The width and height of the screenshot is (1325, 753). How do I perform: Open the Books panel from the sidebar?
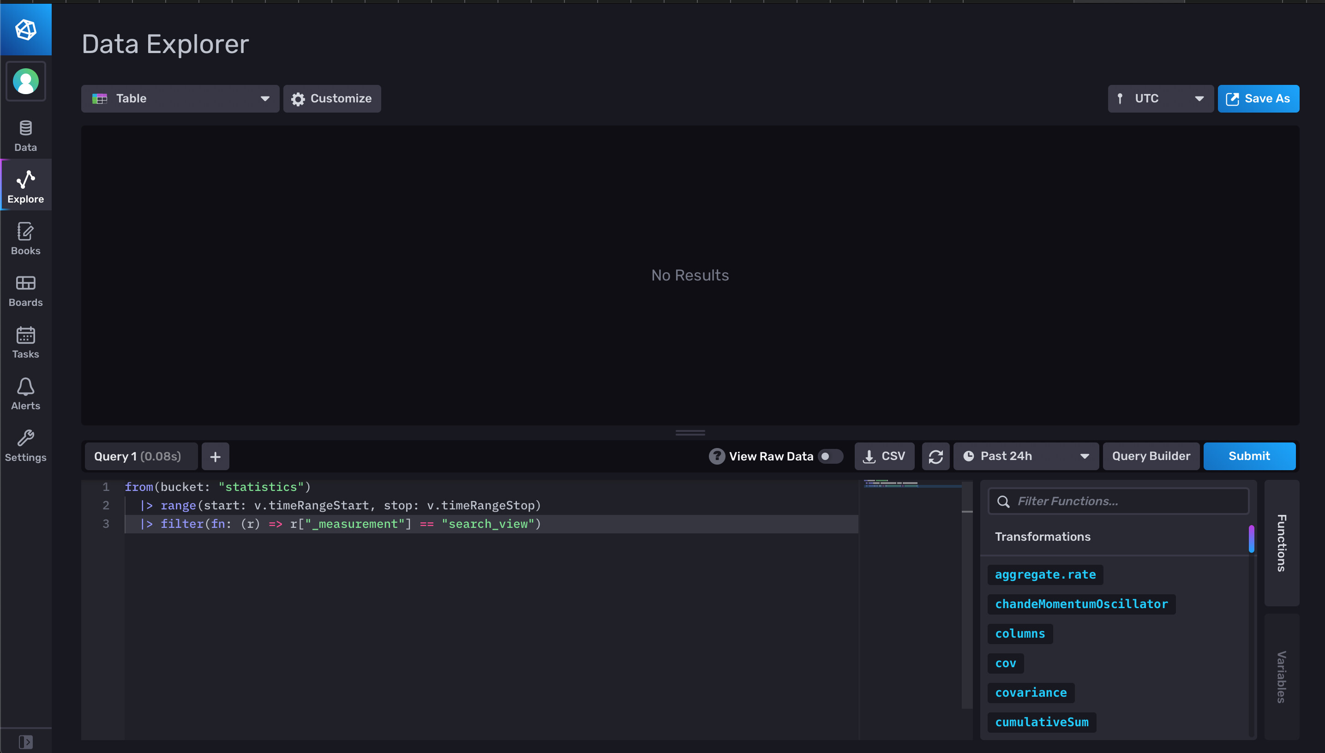[x=25, y=239]
